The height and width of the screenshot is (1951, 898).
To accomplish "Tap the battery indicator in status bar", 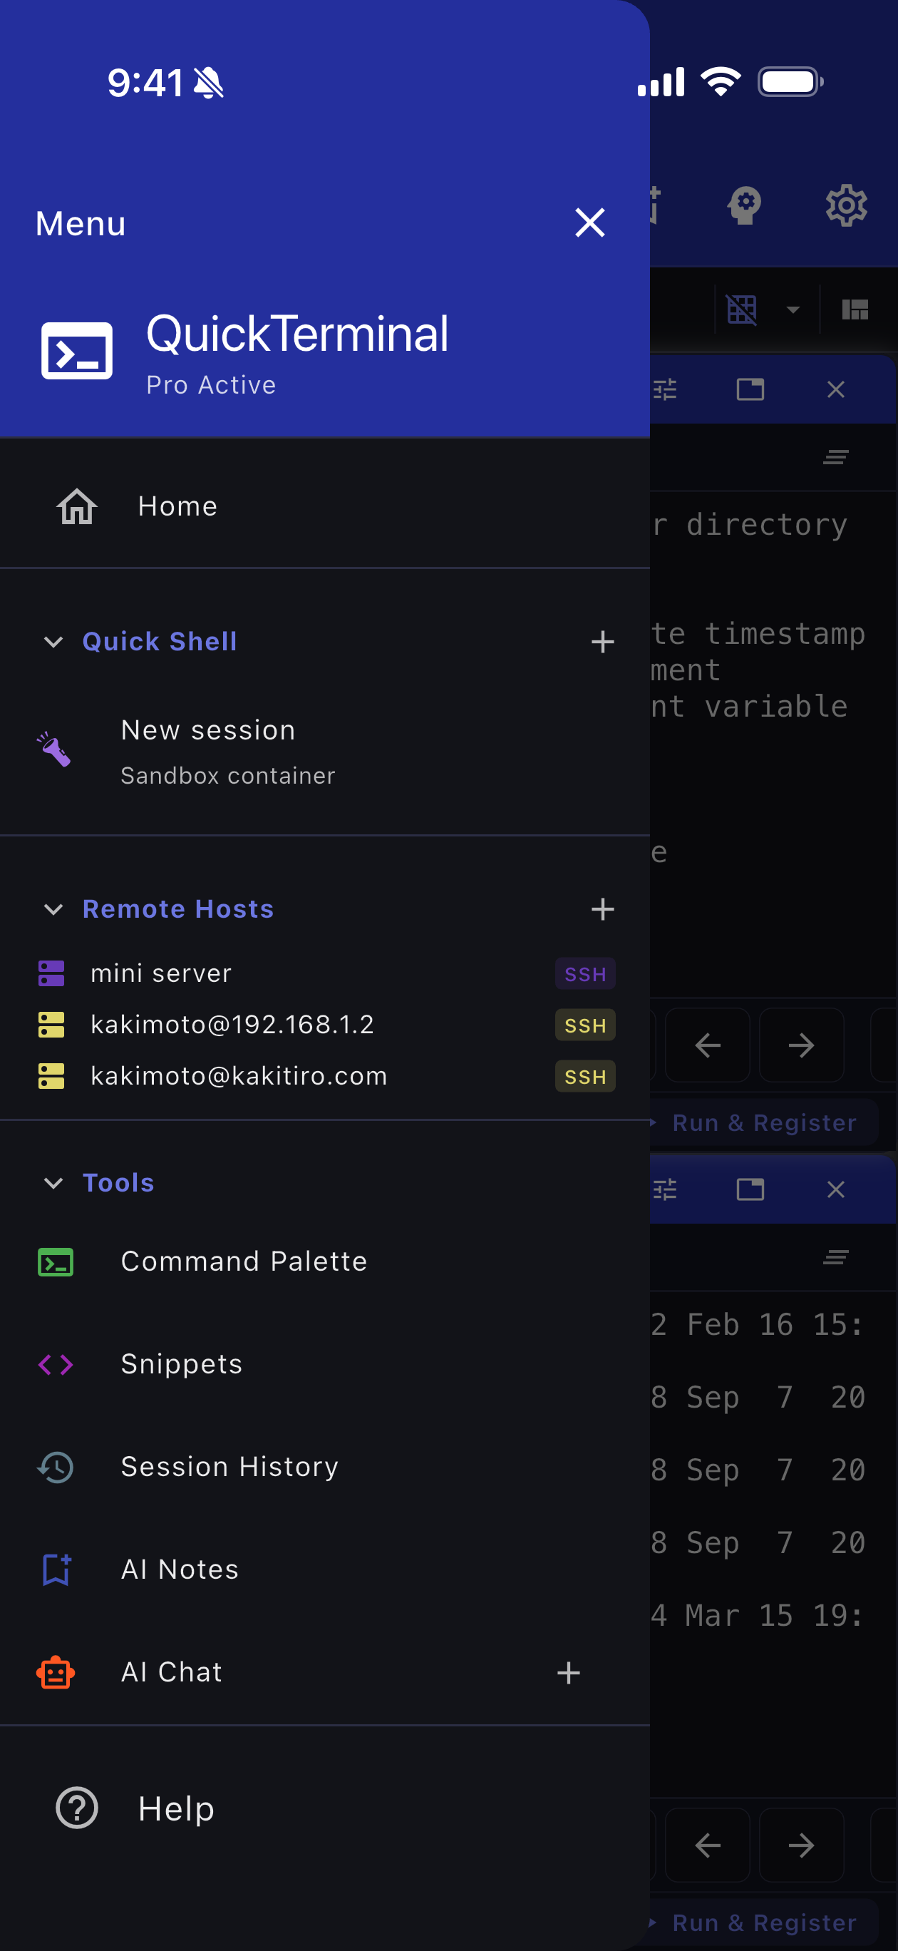I will point(790,81).
